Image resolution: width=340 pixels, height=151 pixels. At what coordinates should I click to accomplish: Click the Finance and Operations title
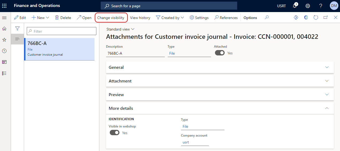click(37, 6)
